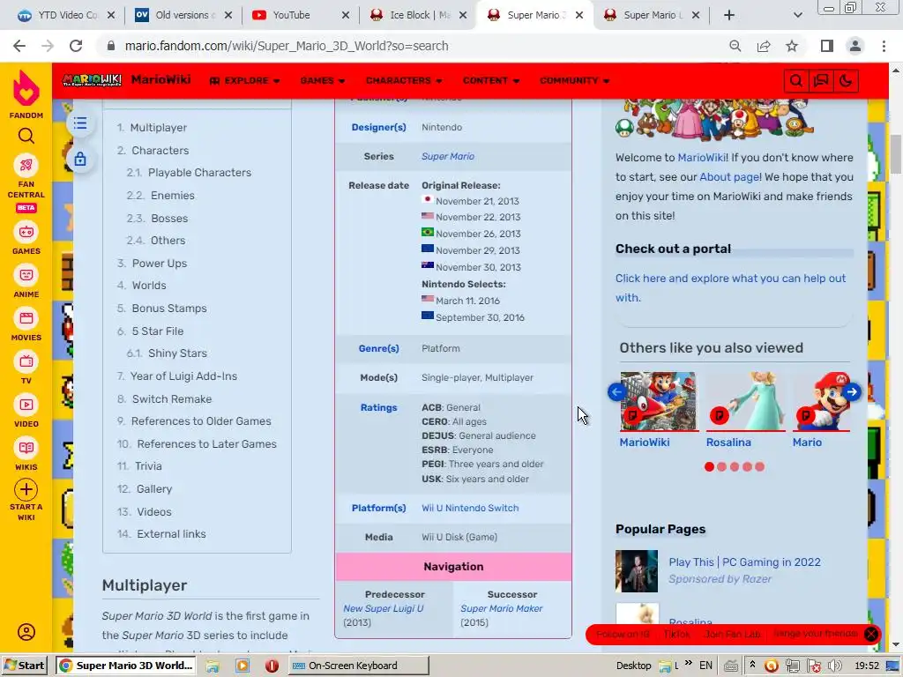This screenshot has height=677, width=903.
Task: Switch to the YouTube tab
Action: click(301, 15)
